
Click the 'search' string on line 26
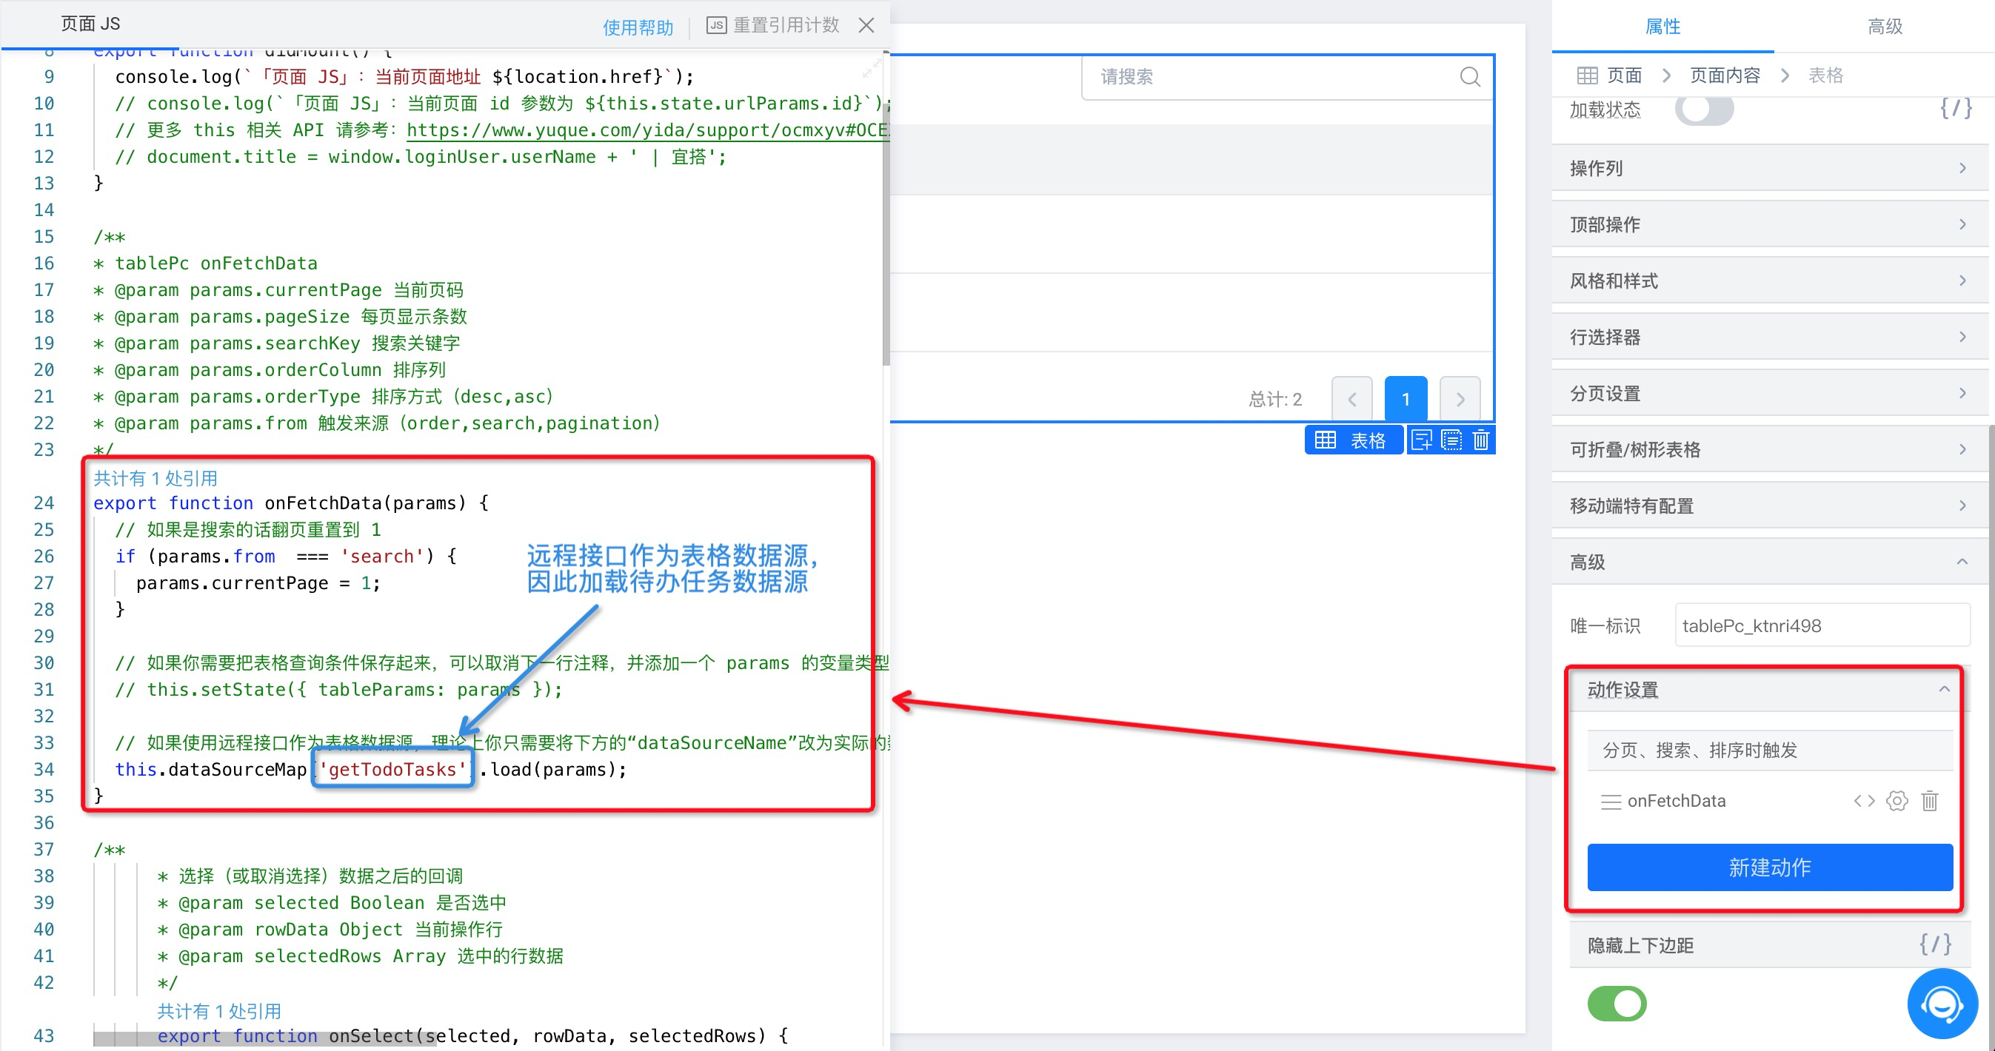[382, 557]
